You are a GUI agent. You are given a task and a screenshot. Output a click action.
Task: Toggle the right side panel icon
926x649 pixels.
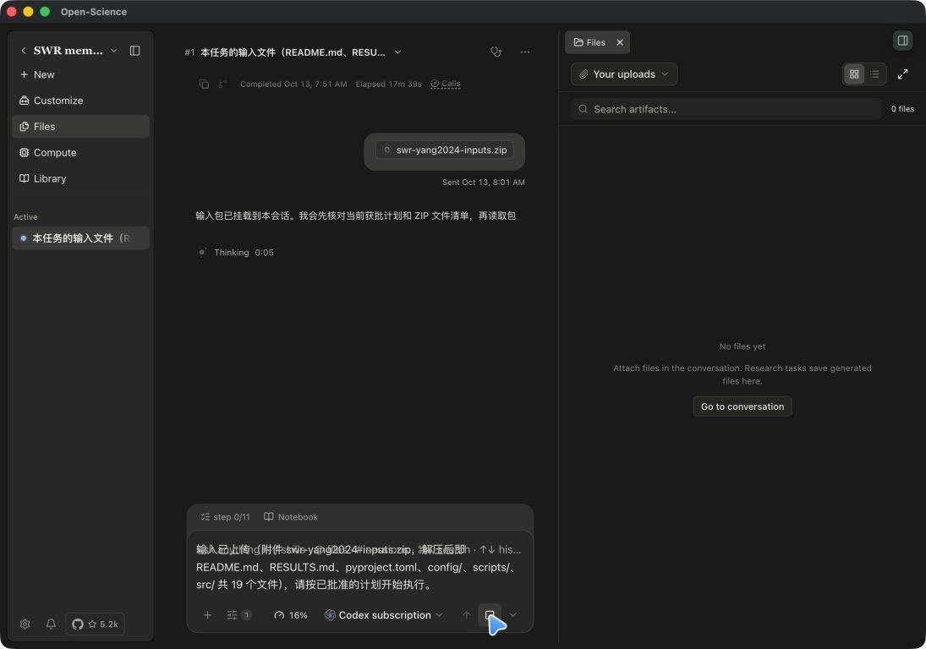(x=902, y=40)
